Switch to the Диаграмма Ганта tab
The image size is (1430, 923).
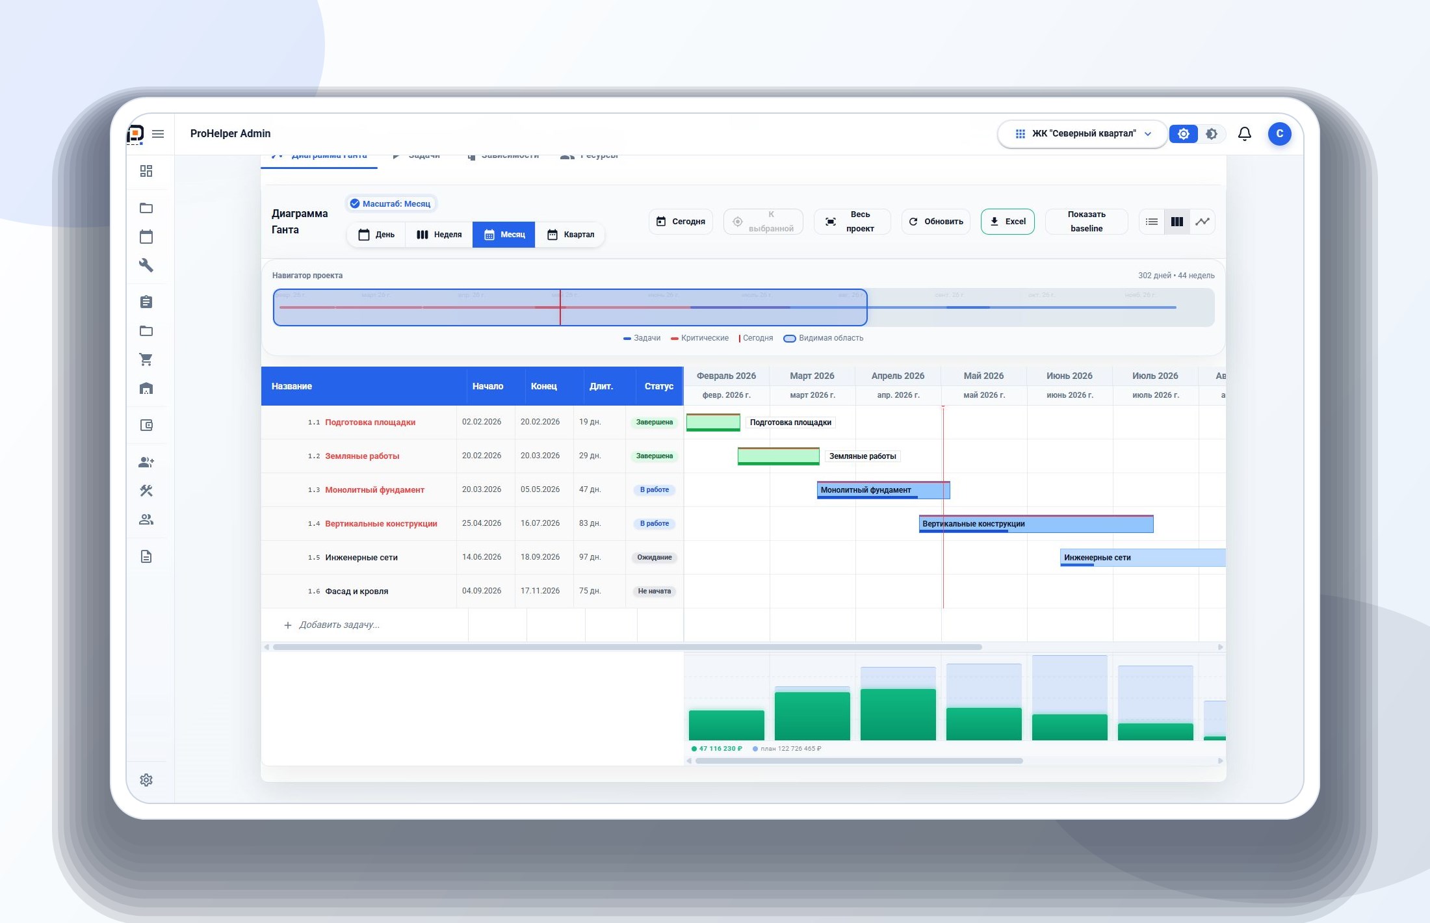pyautogui.click(x=319, y=157)
